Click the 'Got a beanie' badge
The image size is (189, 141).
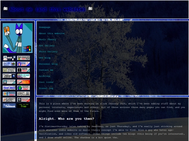9,82
